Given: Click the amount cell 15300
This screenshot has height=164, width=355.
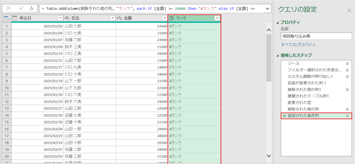Looking at the screenshot, I should pos(142,47).
